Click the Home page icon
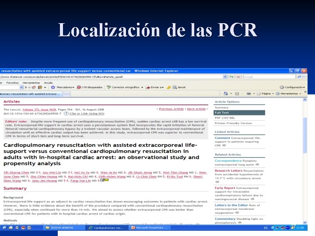 (226, 94)
